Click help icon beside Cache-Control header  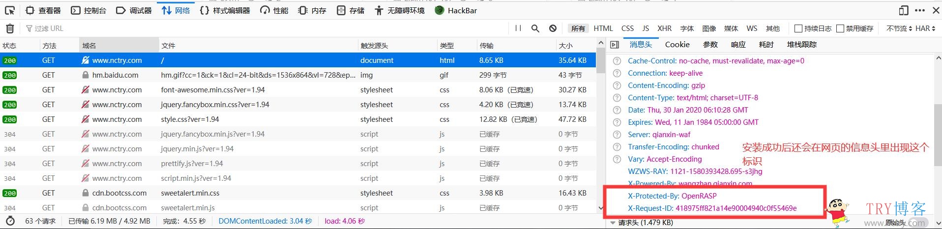(617, 61)
